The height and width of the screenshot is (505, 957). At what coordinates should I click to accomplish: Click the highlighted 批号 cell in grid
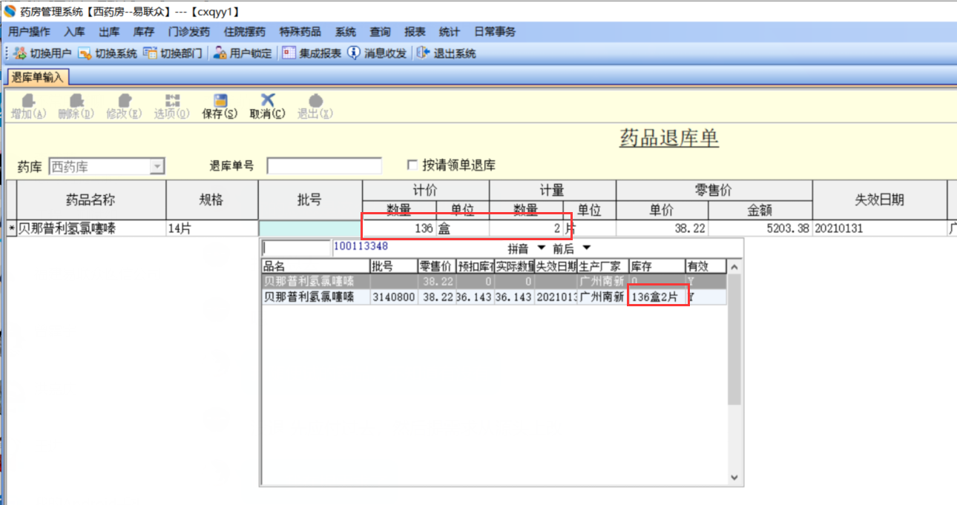tap(310, 228)
